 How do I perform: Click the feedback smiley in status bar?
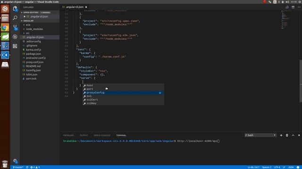tap(298, 167)
